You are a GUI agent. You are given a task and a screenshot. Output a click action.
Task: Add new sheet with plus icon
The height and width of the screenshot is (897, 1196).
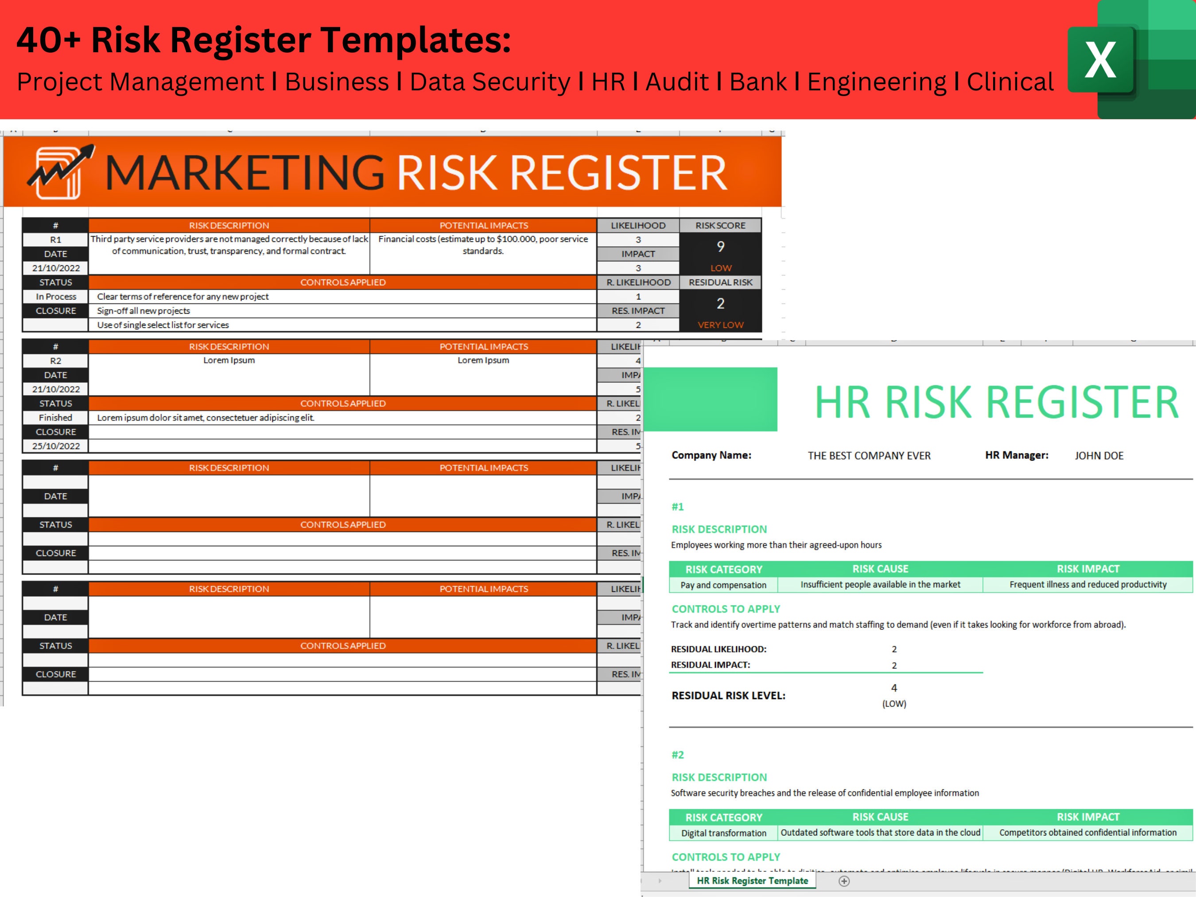[844, 881]
